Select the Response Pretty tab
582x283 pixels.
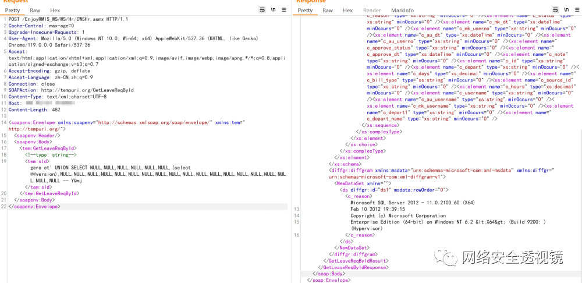point(305,10)
